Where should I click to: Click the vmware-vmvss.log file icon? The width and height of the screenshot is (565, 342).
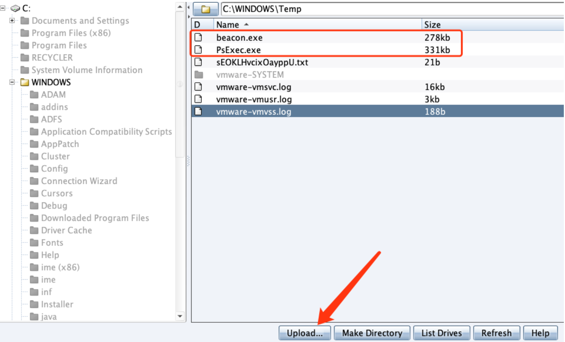click(199, 112)
